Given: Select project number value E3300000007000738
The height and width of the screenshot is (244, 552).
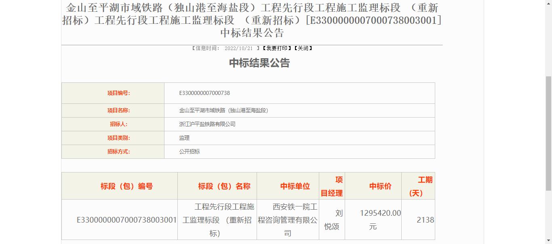Looking at the screenshot, I should pyautogui.click(x=204, y=93).
